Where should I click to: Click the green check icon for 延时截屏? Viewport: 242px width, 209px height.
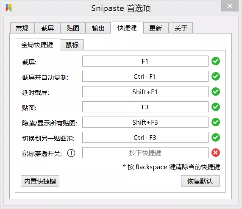tap(216, 92)
